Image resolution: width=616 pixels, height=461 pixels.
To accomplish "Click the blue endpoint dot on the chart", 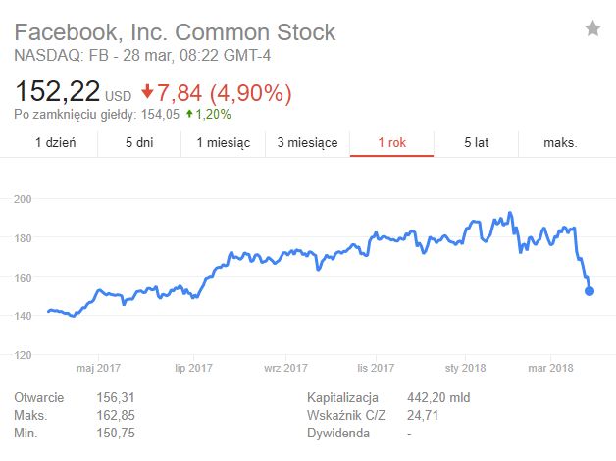I will point(590,290).
